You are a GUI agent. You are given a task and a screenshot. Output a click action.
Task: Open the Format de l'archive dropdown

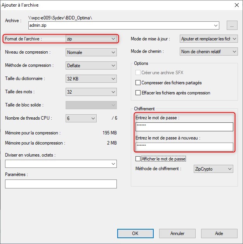[x=91, y=39]
